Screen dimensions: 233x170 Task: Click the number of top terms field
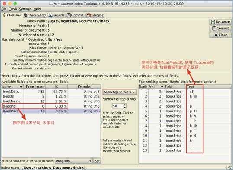coord(117,106)
